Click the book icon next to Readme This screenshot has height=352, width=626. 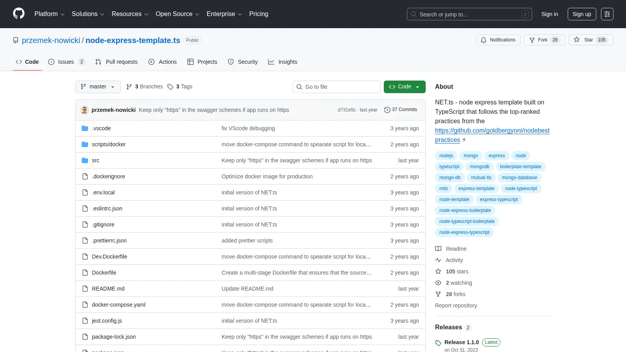click(x=438, y=249)
